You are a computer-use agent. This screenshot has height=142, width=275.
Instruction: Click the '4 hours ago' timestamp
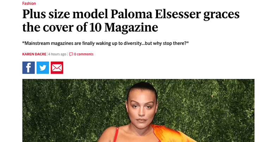pos(57,54)
